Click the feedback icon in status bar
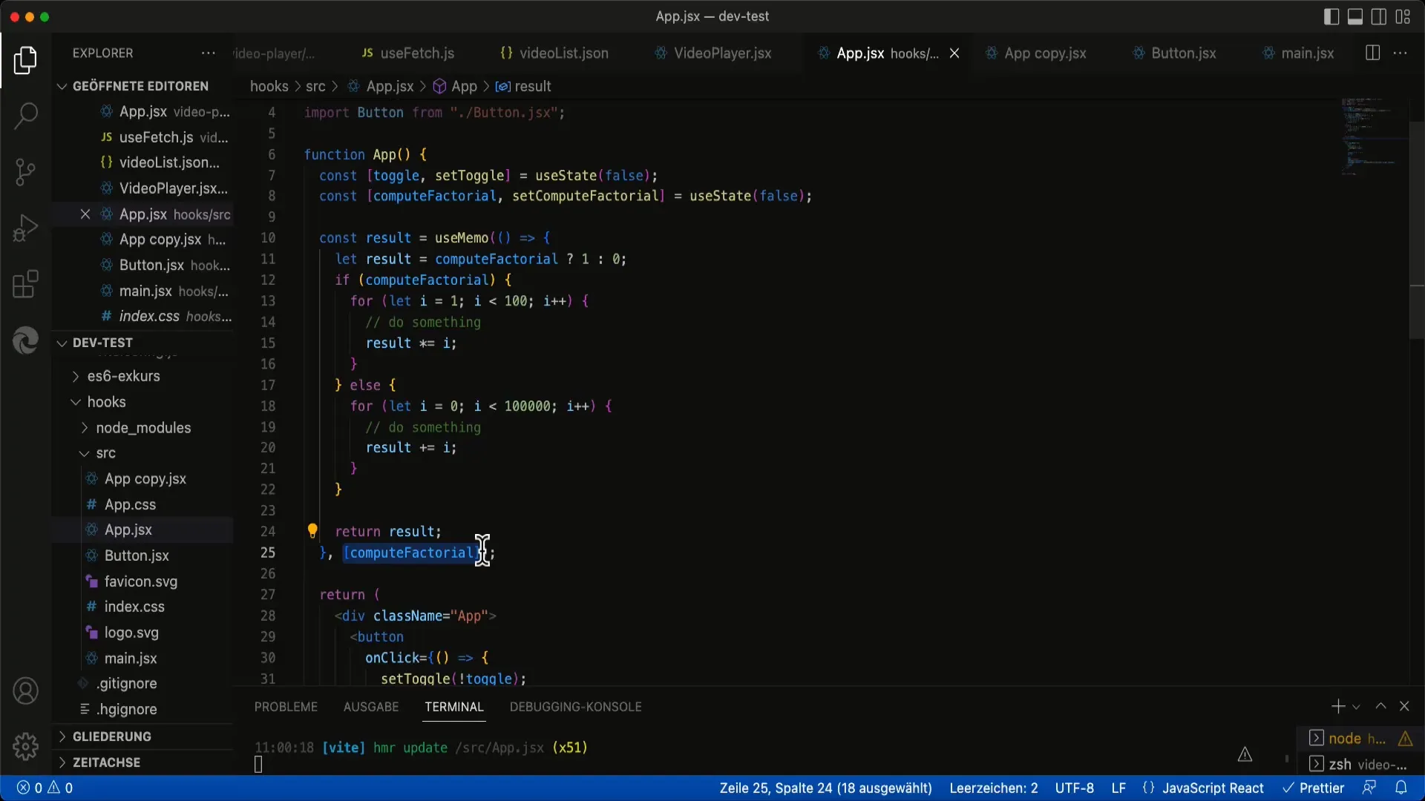 1369,788
